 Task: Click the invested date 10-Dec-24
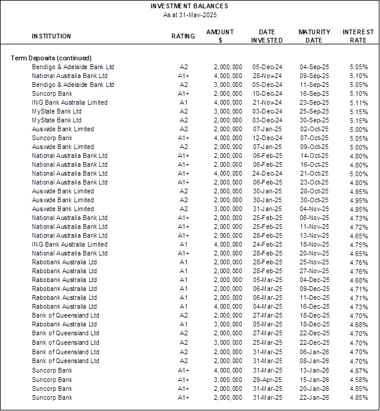pyautogui.click(x=267, y=93)
